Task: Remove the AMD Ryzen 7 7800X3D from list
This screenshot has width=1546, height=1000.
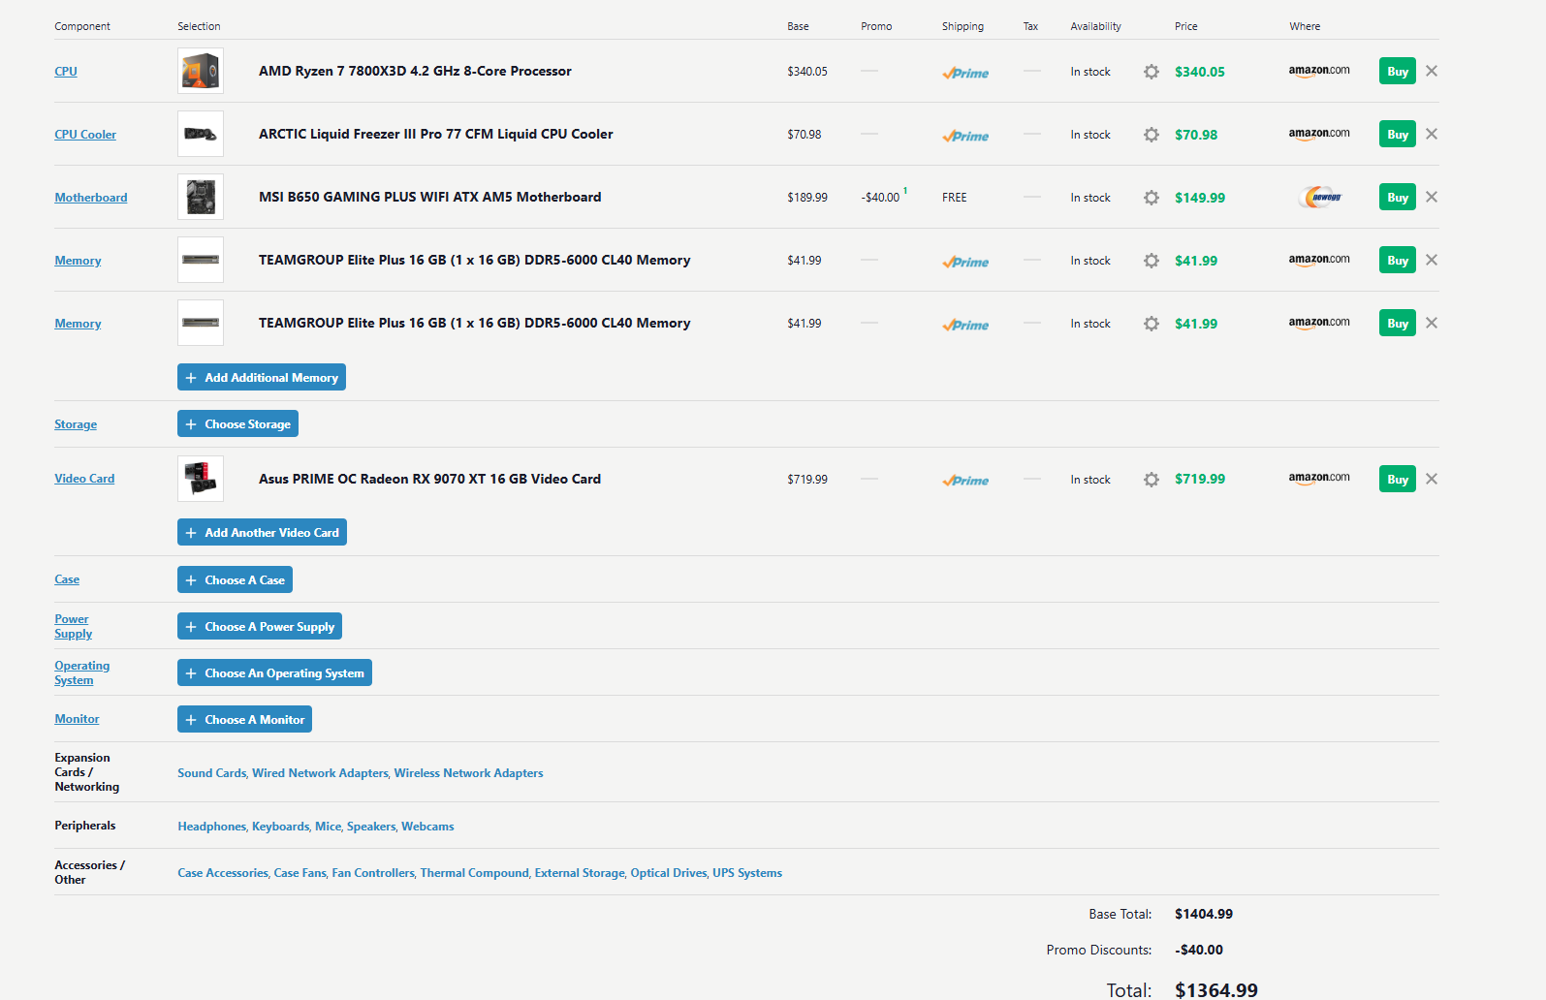Action: [1432, 71]
